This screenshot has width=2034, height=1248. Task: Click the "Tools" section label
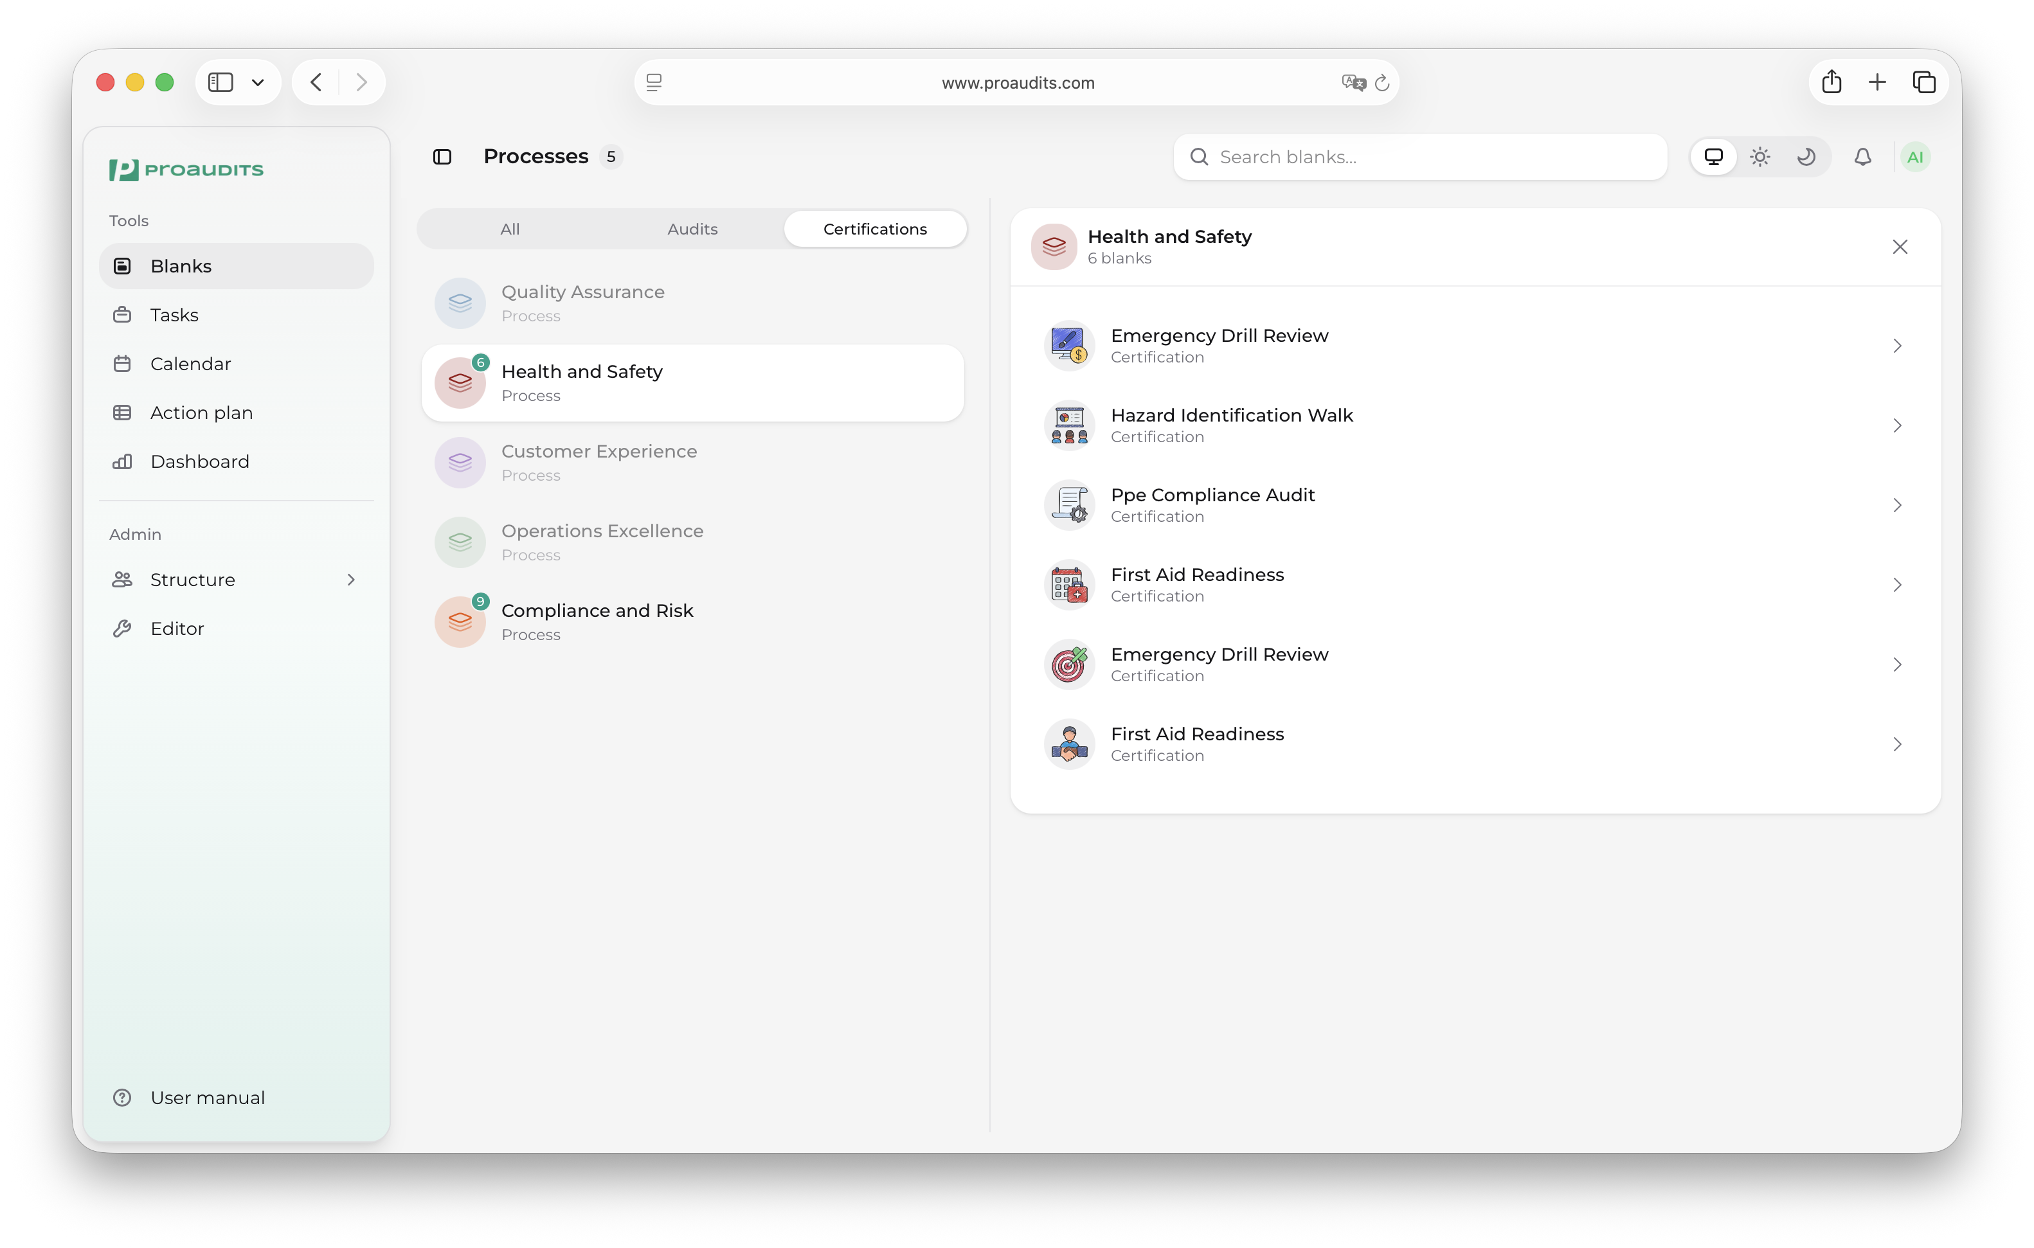pos(129,220)
